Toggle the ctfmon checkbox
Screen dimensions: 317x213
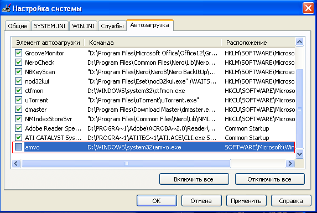point(18,91)
